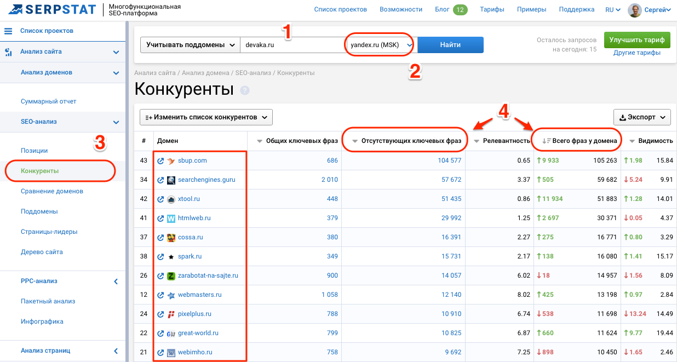677x362 pixels.
Task: Open help via question mark beside Конкуренты heading
Action: (x=244, y=91)
